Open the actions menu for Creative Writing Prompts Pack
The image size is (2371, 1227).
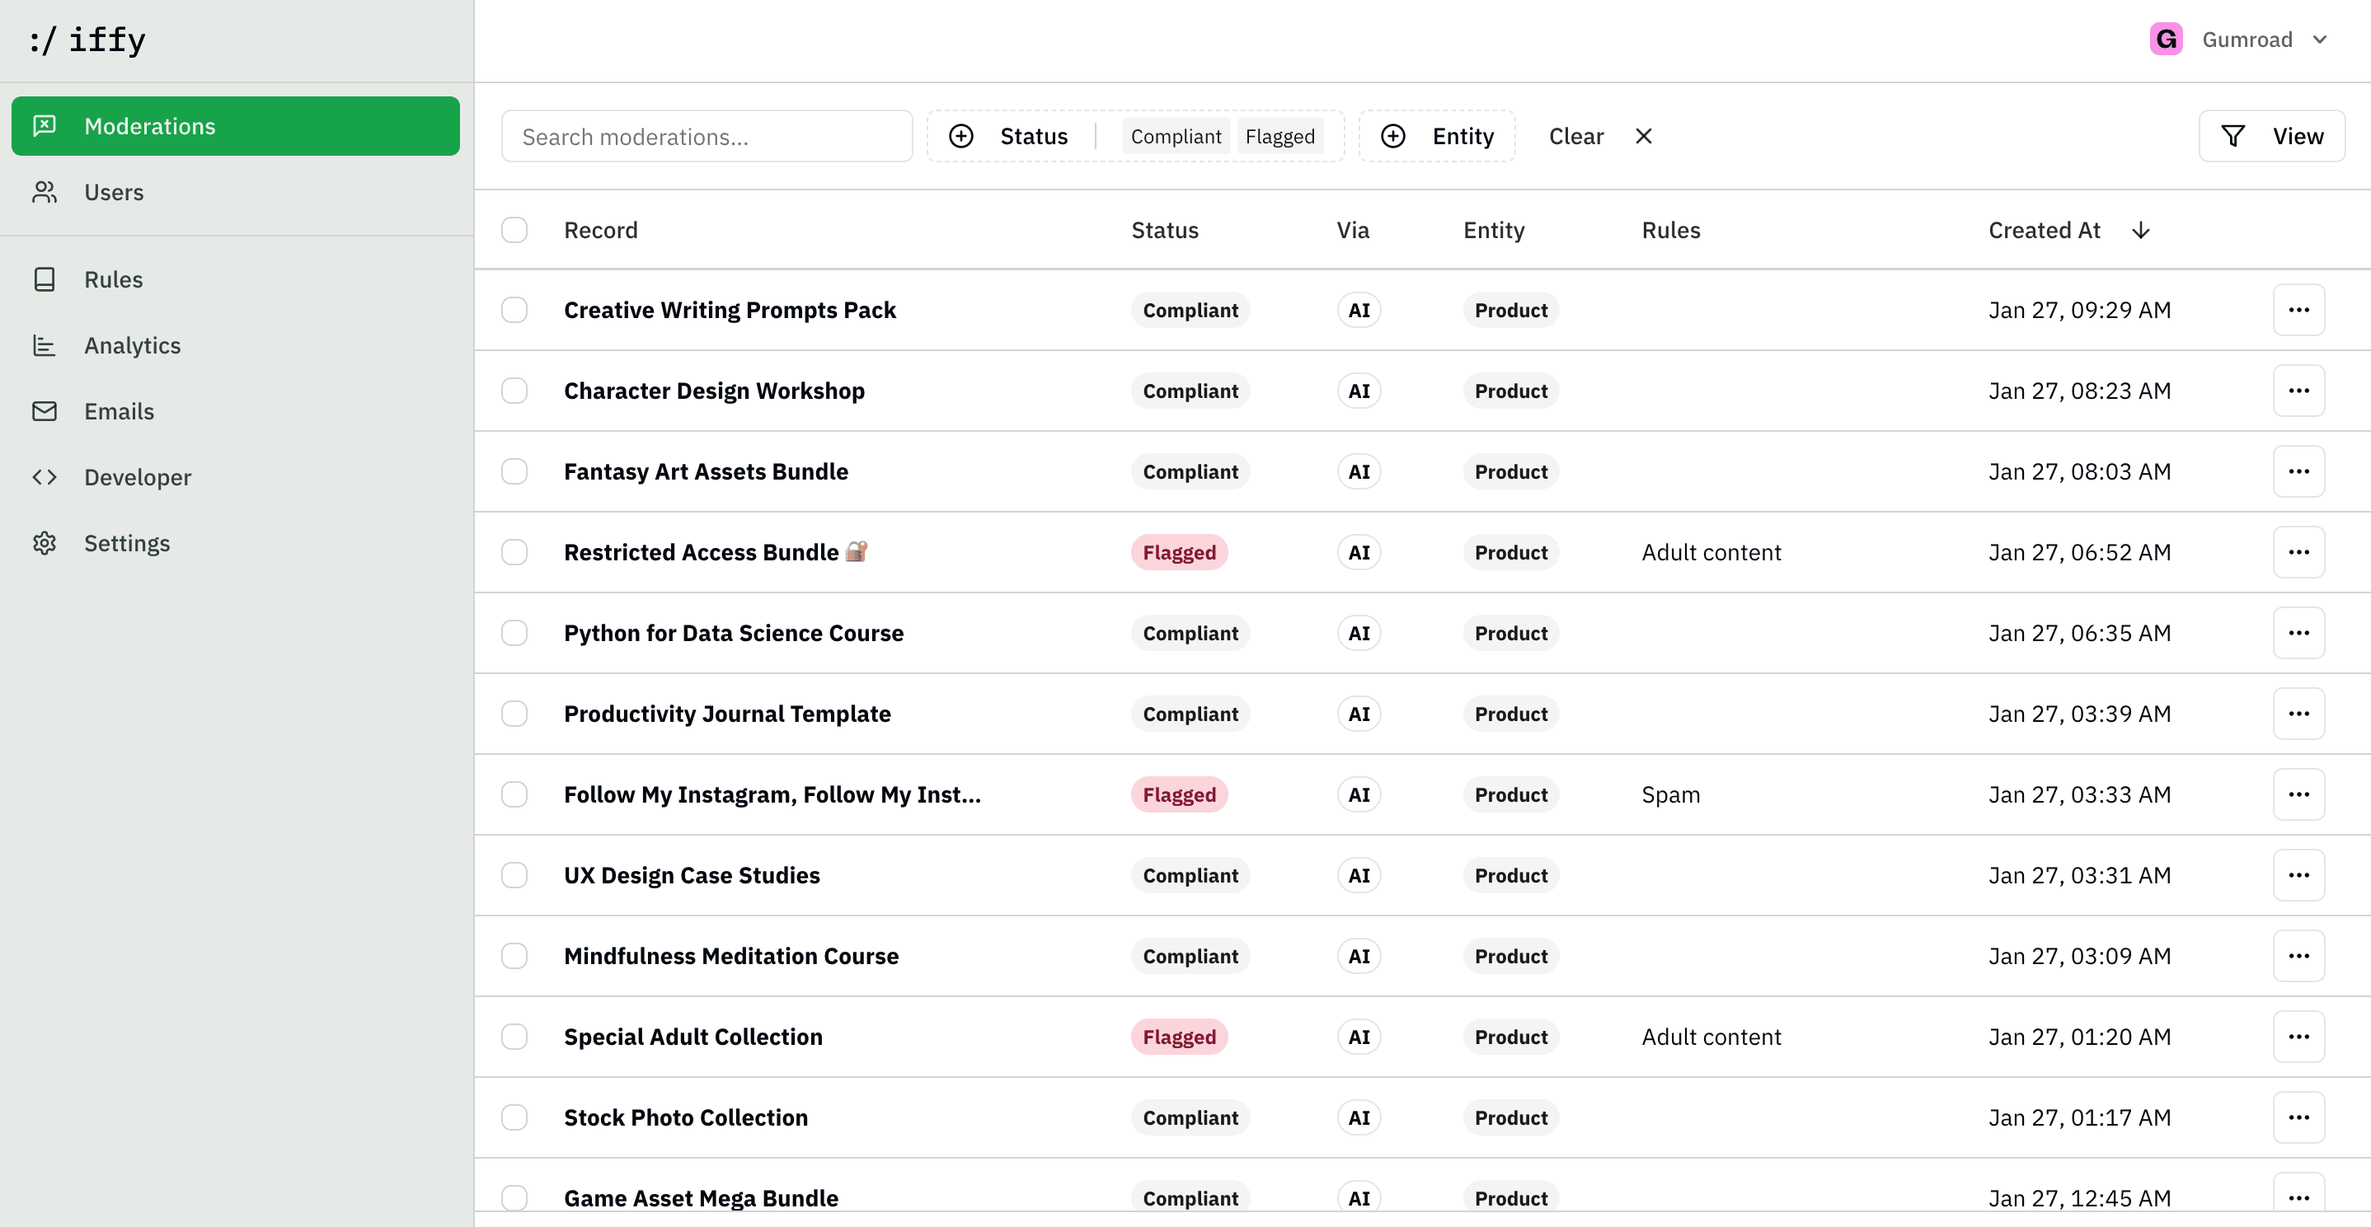[2299, 309]
